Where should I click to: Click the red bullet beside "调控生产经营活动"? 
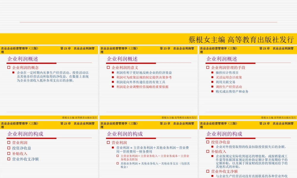point(212,87)
